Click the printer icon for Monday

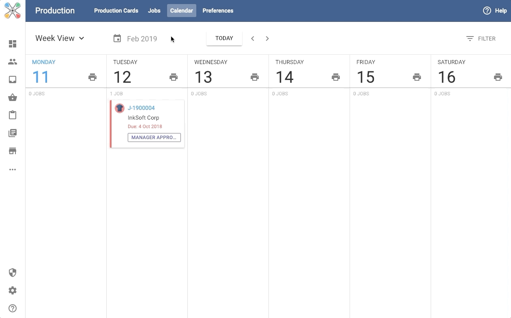(92, 77)
